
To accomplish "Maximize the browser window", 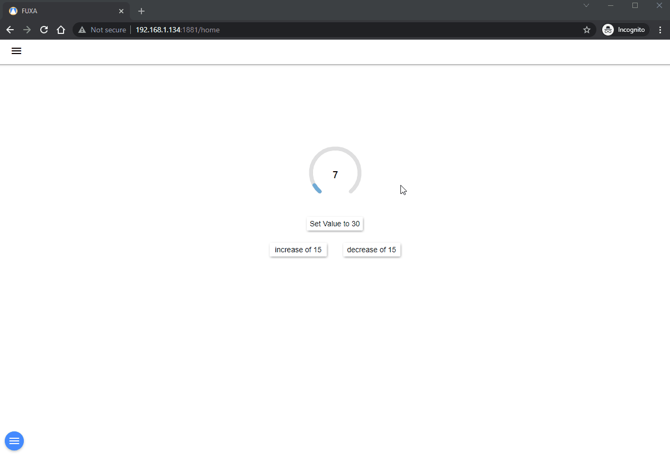I will point(635,5).
